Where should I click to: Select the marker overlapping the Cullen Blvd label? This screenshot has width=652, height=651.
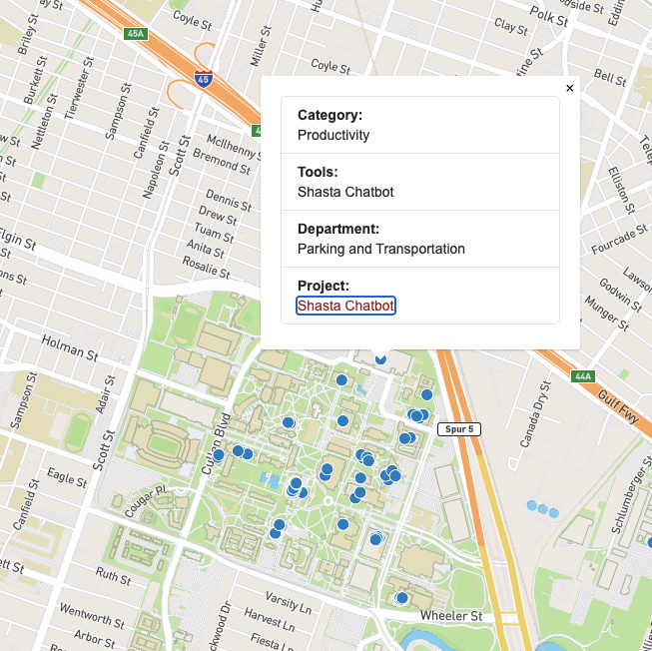219,455
